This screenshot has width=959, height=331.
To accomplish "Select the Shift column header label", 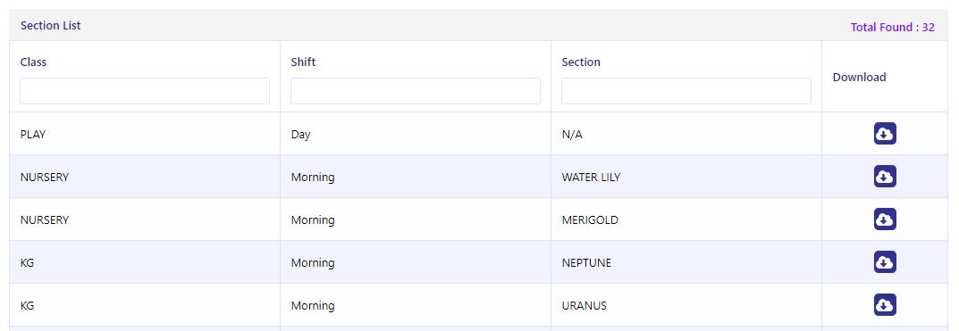I will [x=303, y=62].
